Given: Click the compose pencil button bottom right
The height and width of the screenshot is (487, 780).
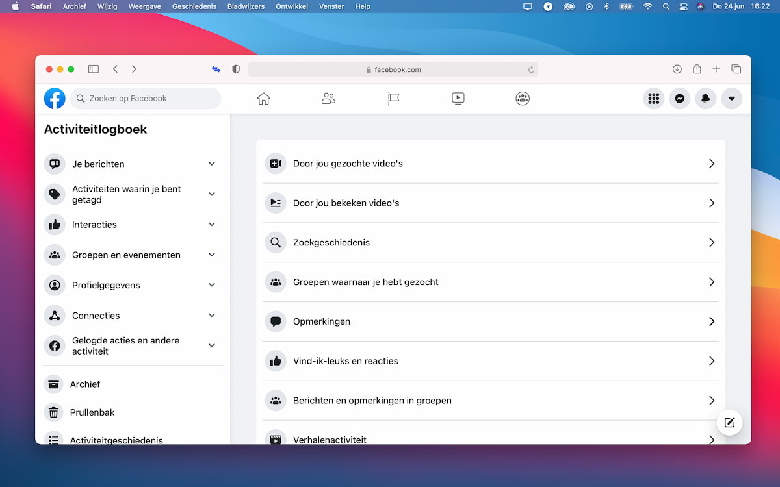Looking at the screenshot, I should 729,422.
